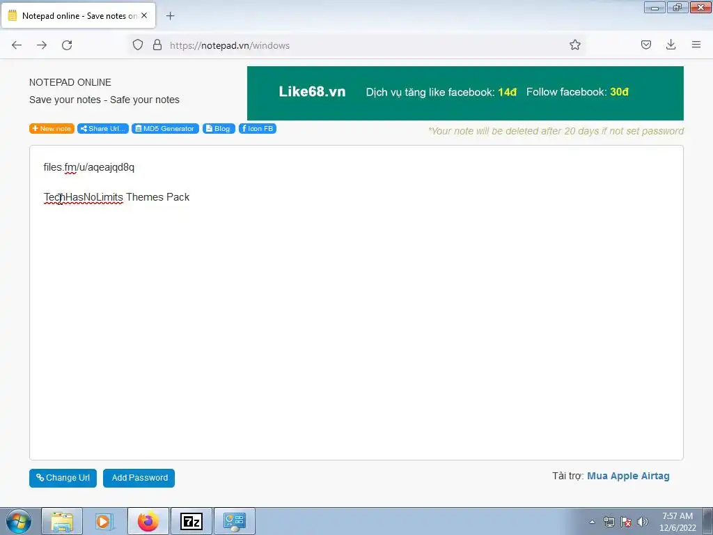Save page to Pocket
Screen dimensions: 713x535
pos(645,45)
